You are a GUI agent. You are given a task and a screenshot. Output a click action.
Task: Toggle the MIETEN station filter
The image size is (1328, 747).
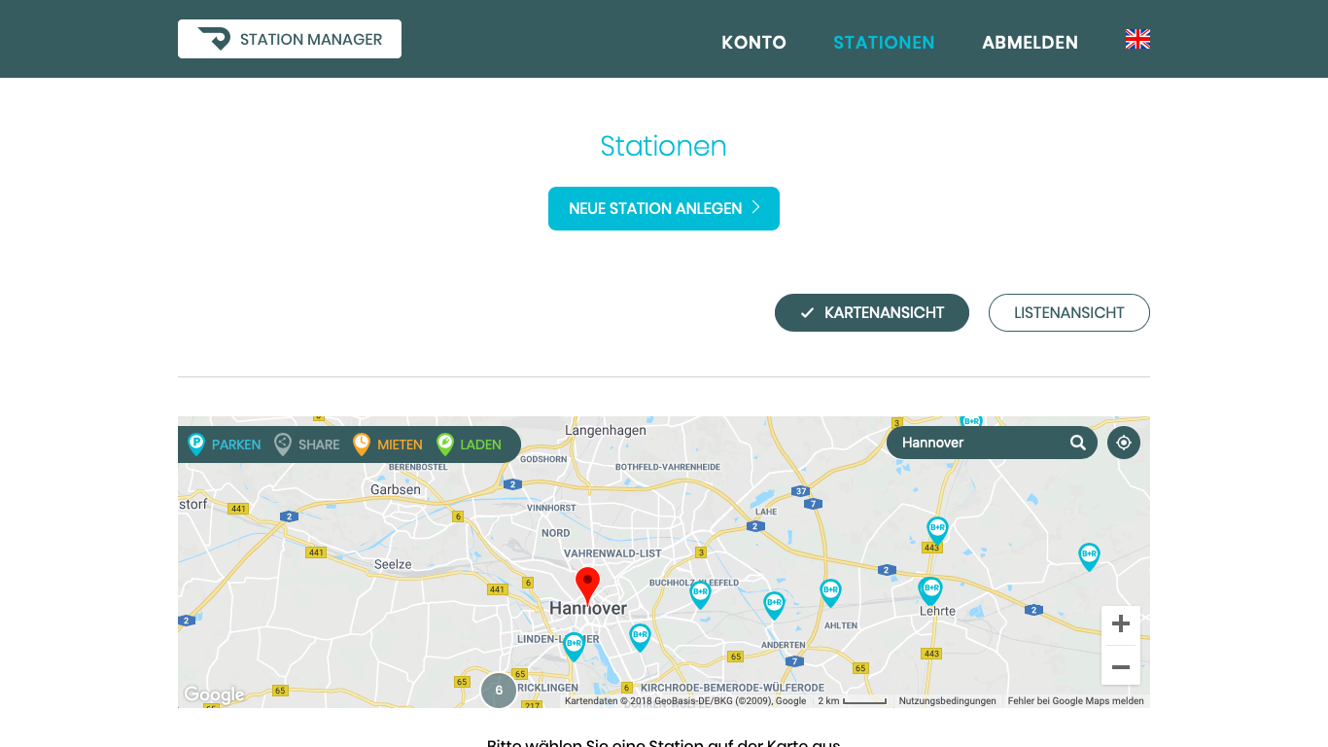point(360,444)
